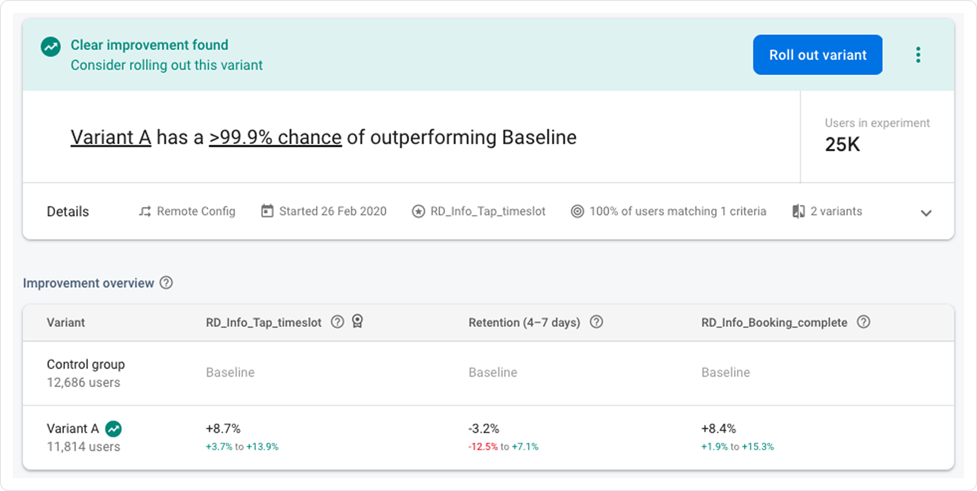
Task: Click the >99.9% chance underlined link
Action: tap(275, 138)
